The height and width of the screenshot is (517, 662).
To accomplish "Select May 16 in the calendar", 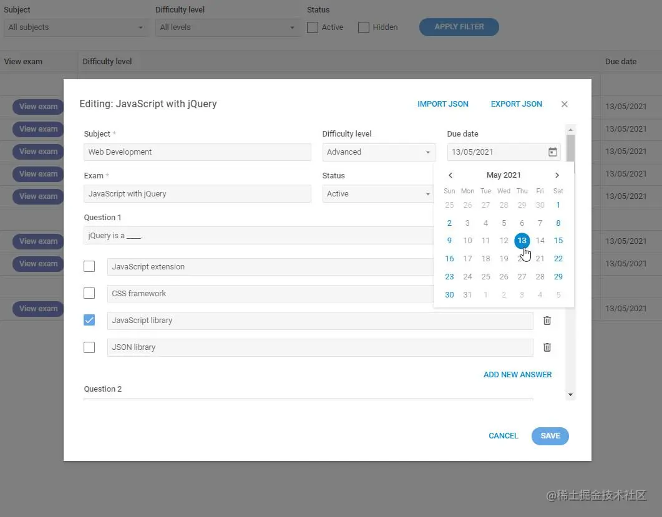I will 449,258.
